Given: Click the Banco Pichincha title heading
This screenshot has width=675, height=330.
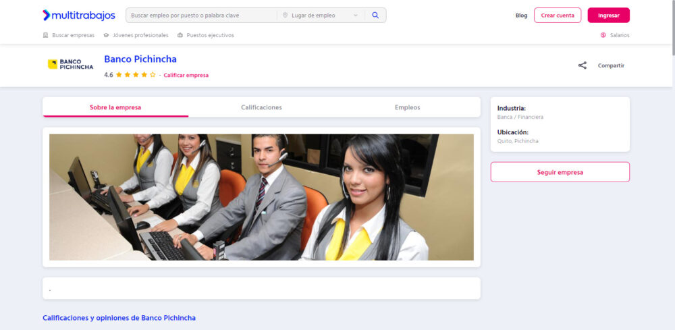Looking at the screenshot, I should (x=140, y=59).
